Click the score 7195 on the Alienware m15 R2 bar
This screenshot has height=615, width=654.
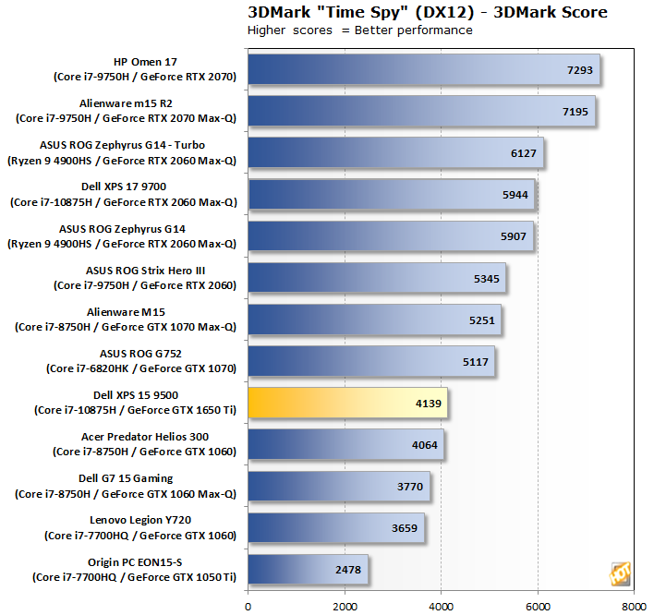pyautogui.click(x=575, y=112)
